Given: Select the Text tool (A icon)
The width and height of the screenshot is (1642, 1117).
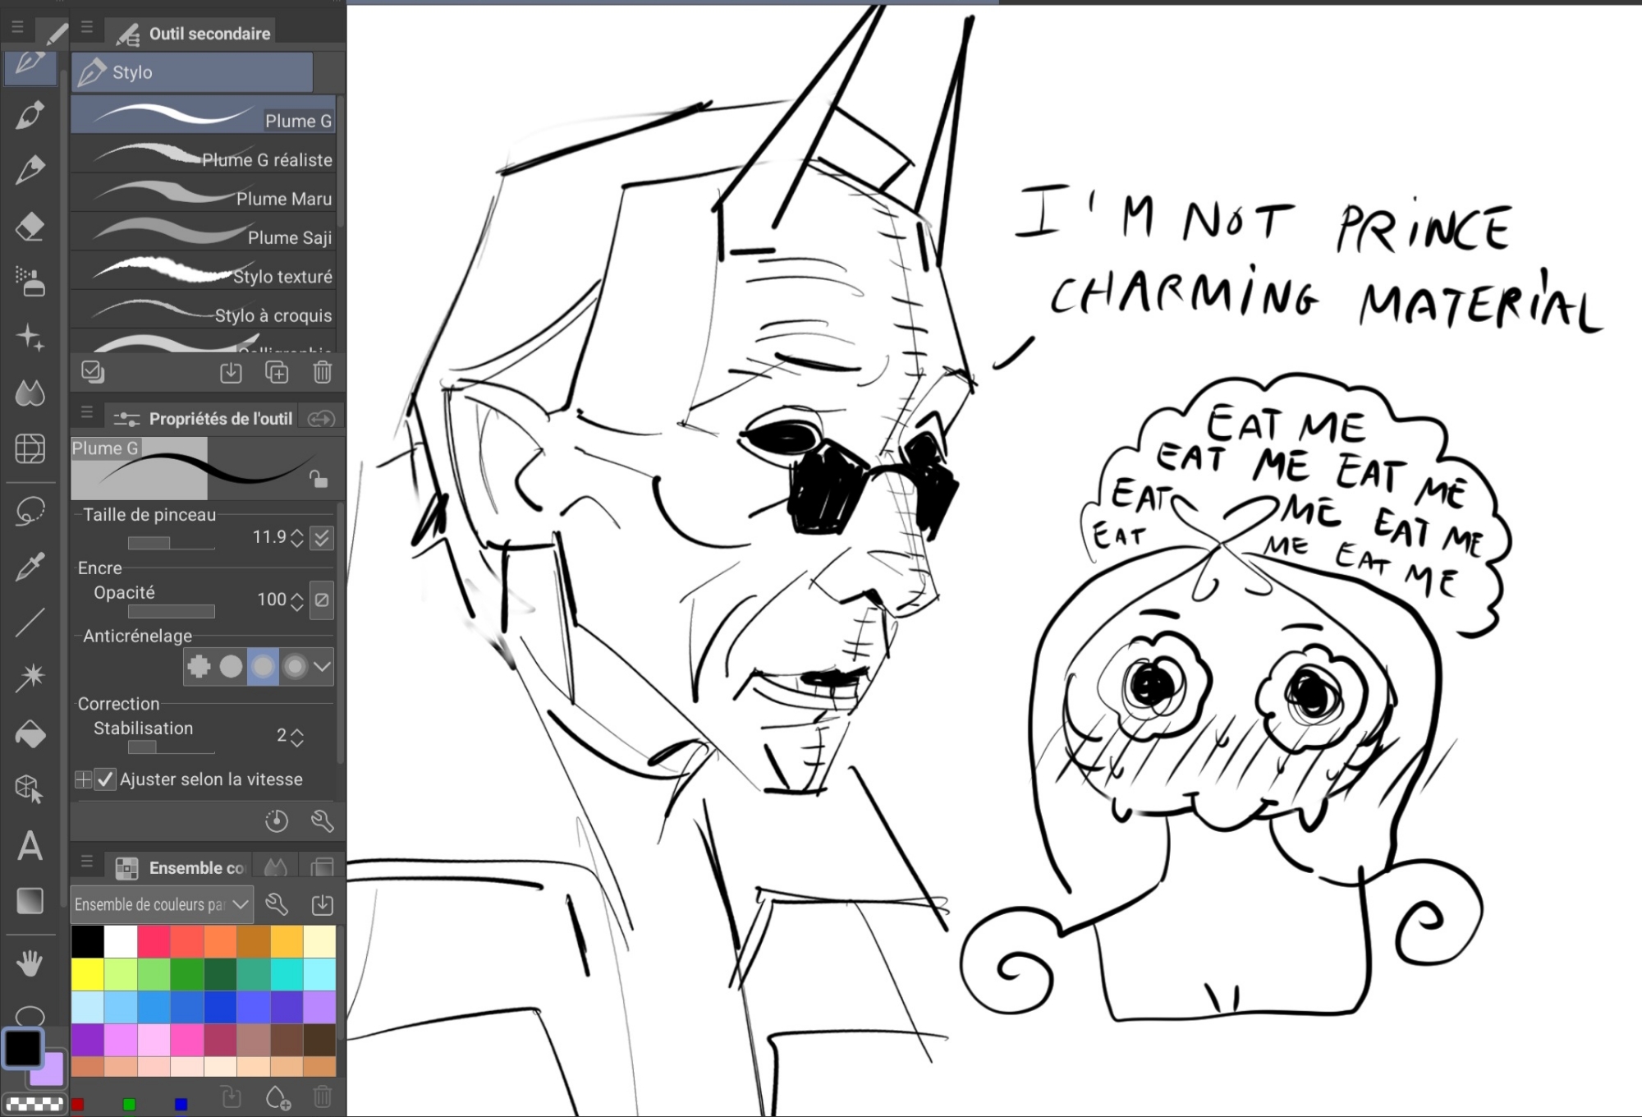Looking at the screenshot, I should pos(30,846).
